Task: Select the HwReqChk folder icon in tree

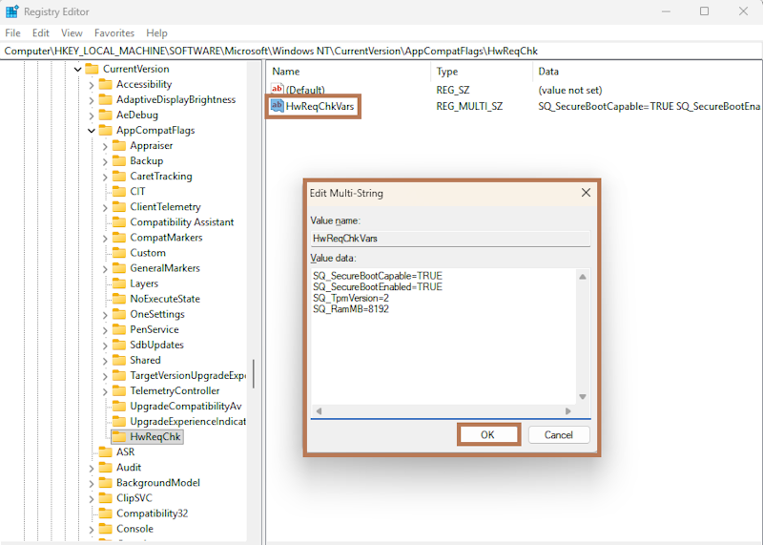Action: 119,437
